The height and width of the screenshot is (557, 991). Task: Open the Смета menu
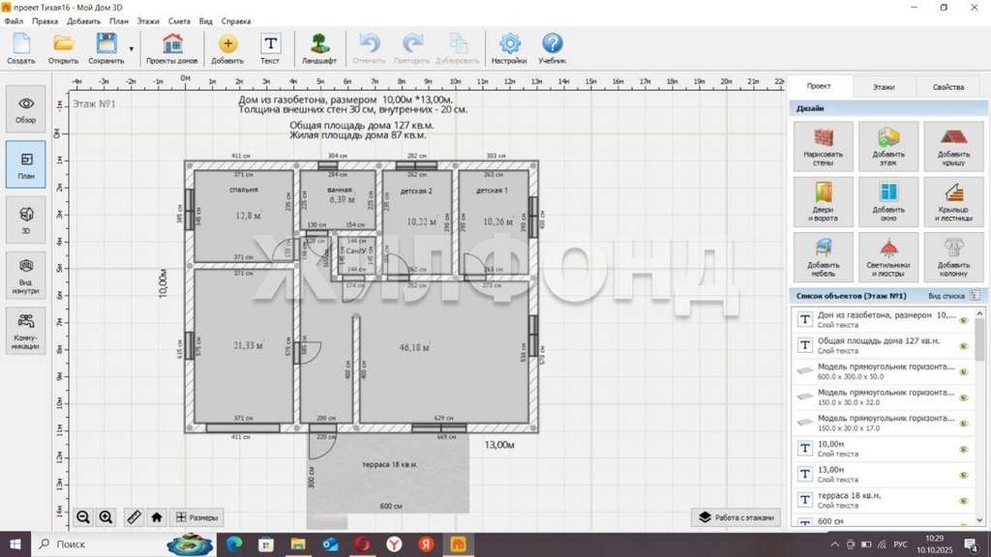tap(179, 20)
